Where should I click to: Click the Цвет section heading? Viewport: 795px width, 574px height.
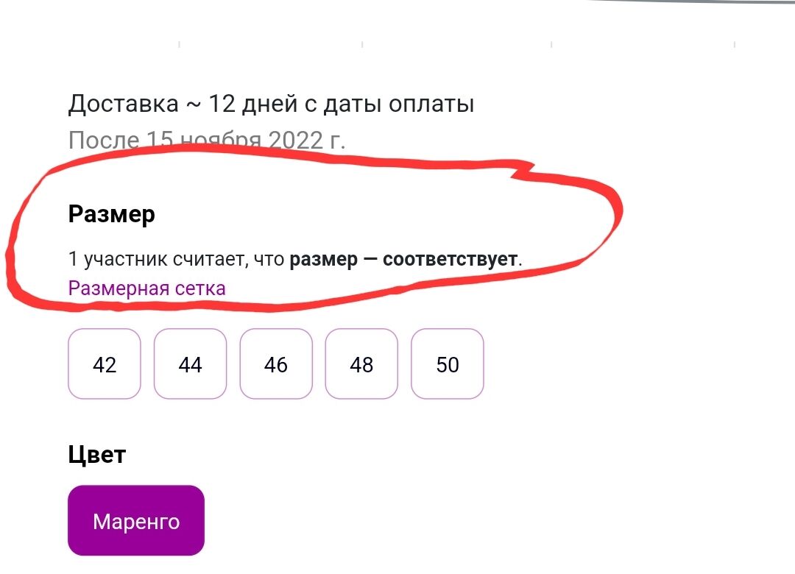[96, 454]
